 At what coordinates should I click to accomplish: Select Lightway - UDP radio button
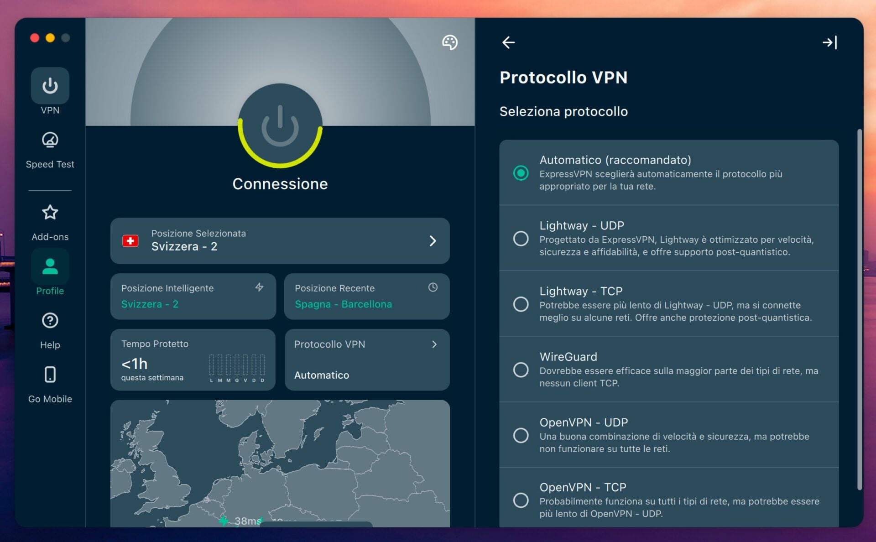[521, 239]
